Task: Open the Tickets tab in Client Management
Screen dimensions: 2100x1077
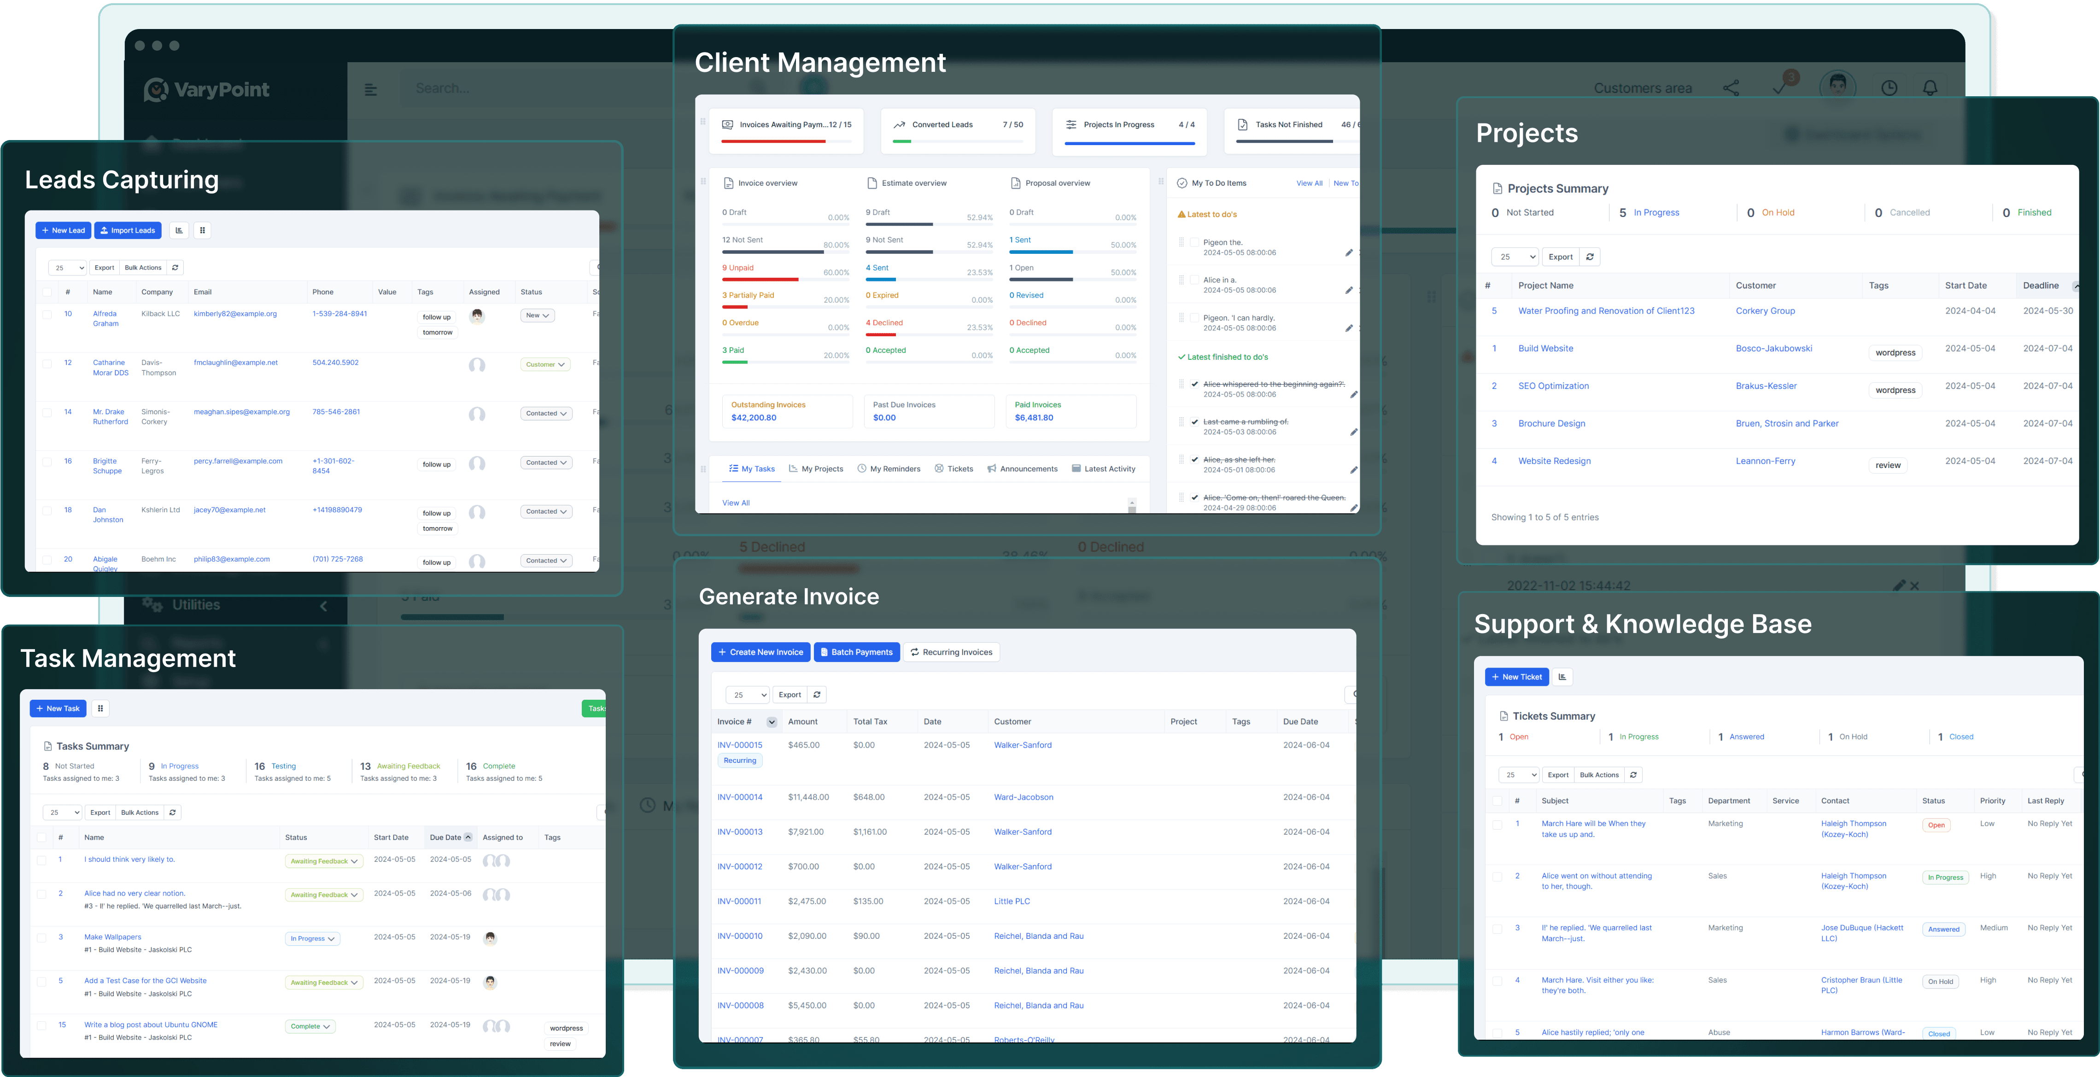Action: click(954, 469)
